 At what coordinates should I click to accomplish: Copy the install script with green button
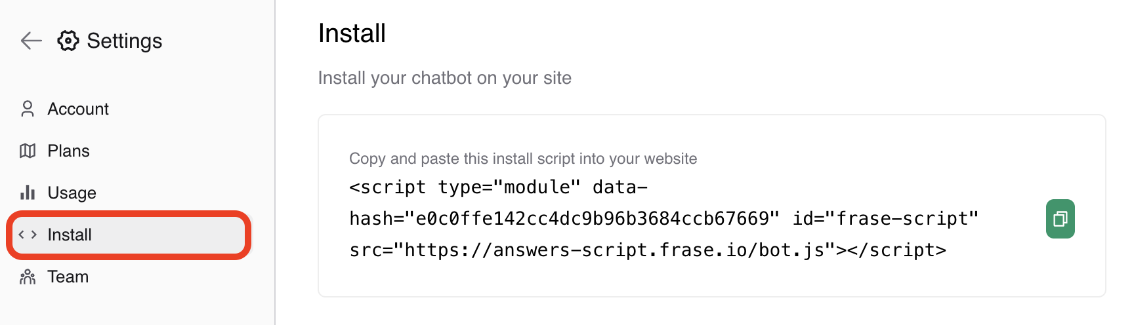pos(1060,219)
